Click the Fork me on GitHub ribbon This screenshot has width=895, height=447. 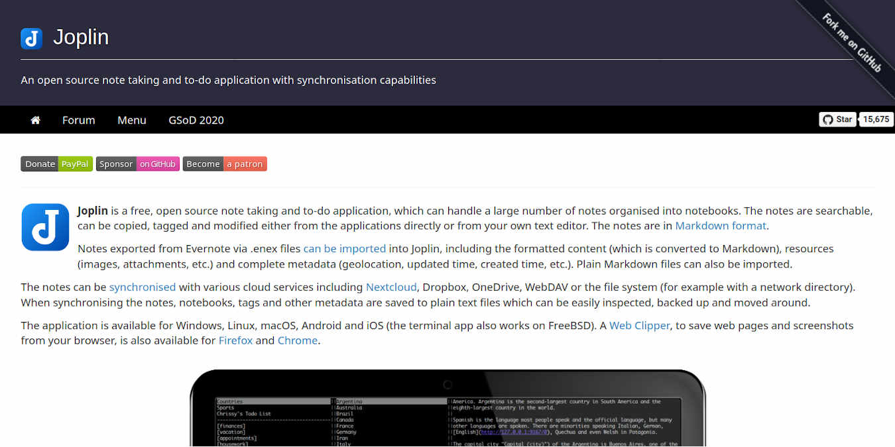852,42
